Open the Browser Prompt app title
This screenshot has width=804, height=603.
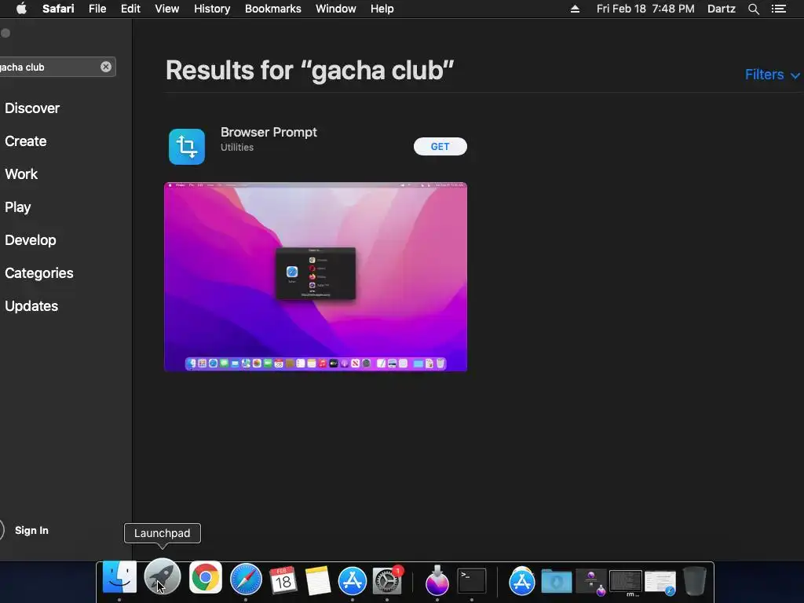point(269,132)
